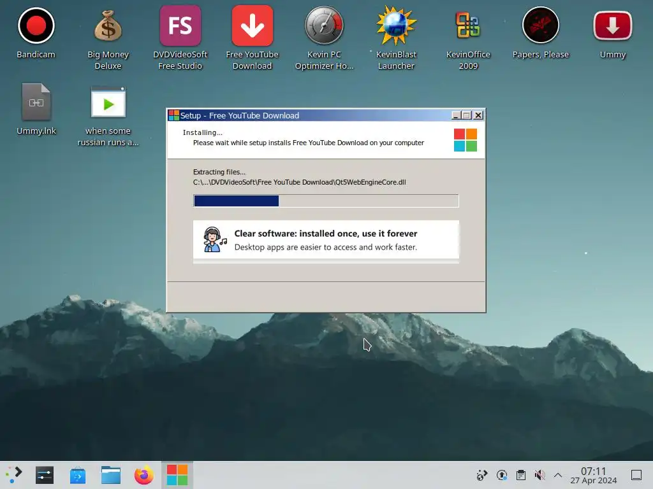Expand the hidden system tray icons arrow
Screen dimensions: 653x489
coord(557,475)
